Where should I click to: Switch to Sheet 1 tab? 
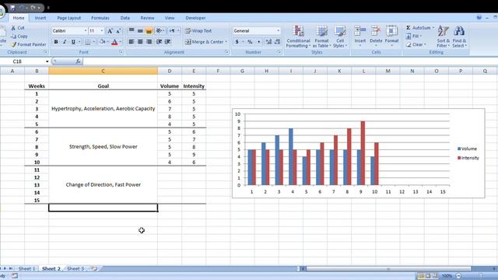[26, 268]
